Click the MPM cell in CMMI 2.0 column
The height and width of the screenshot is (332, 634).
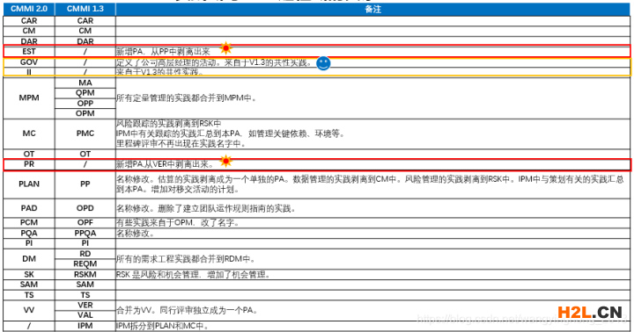point(29,97)
